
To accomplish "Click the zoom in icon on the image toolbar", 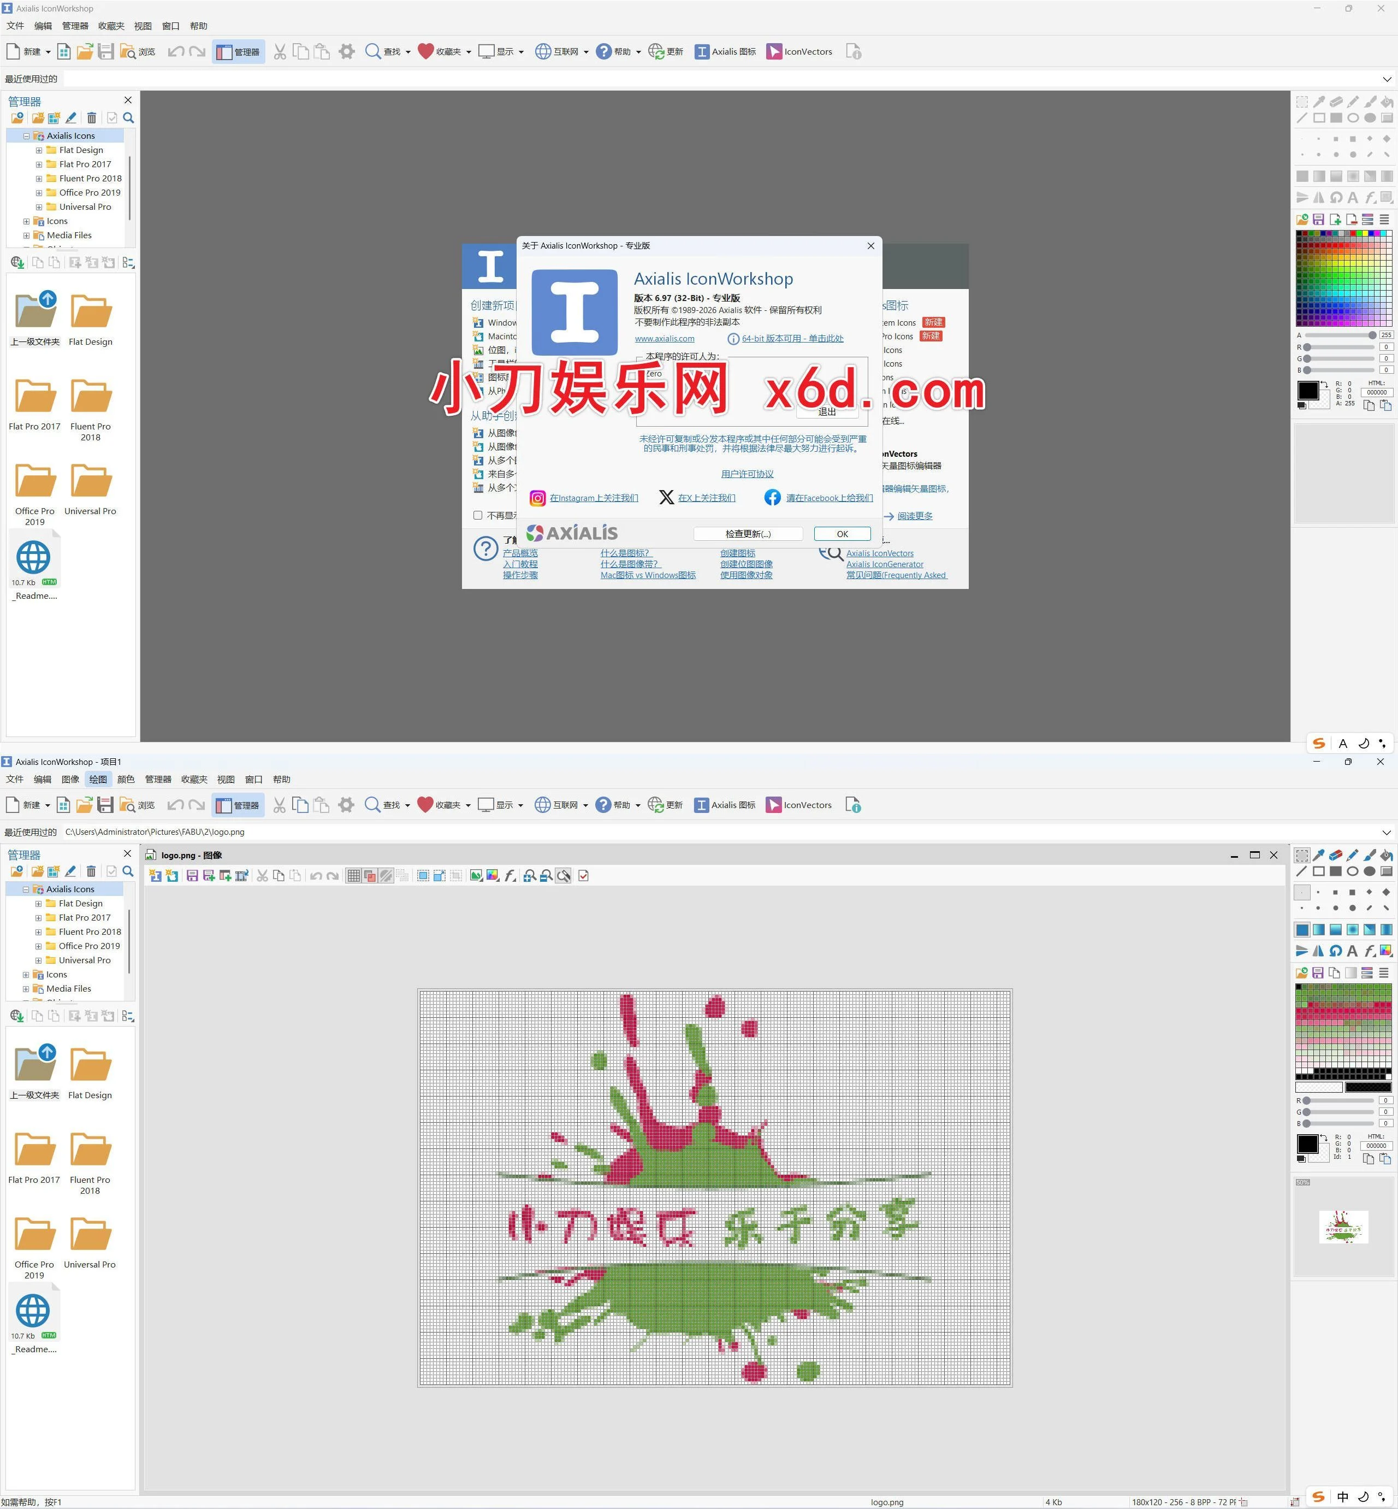I will 530,876.
